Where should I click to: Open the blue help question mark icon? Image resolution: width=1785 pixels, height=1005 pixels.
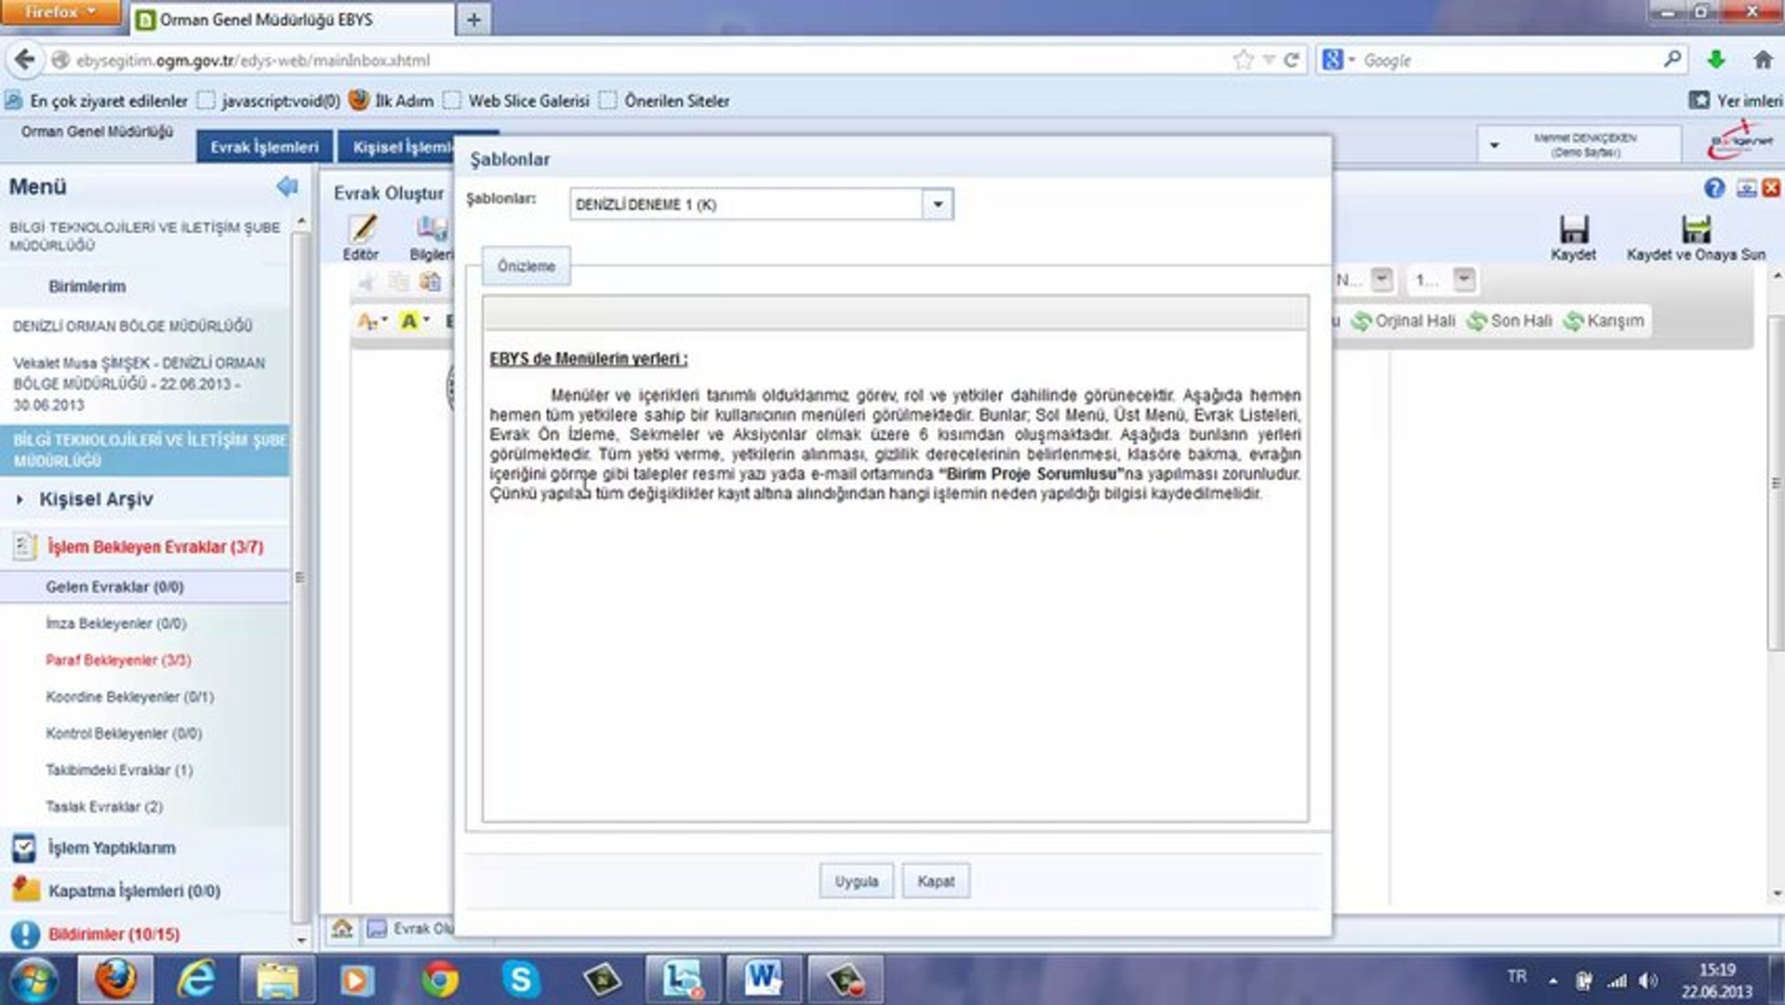[1714, 188]
